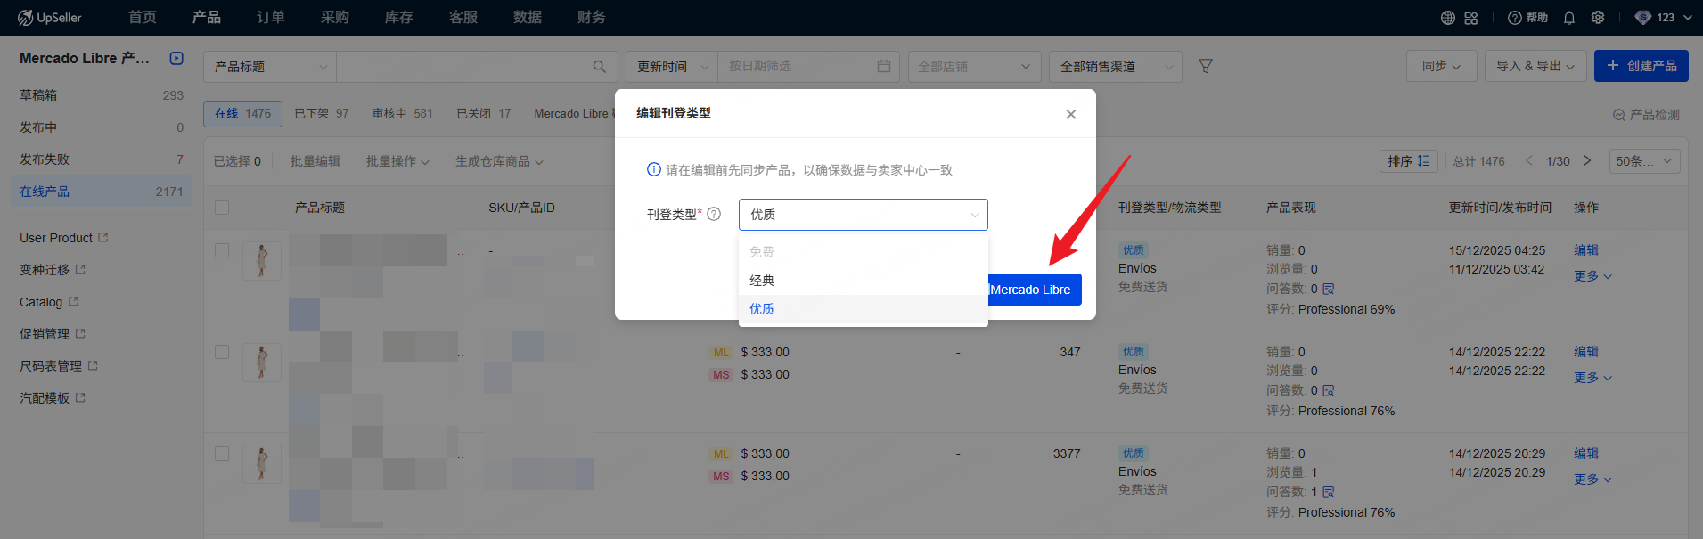
Task: Click the filter funnel icon
Action: coord(1206,66)
